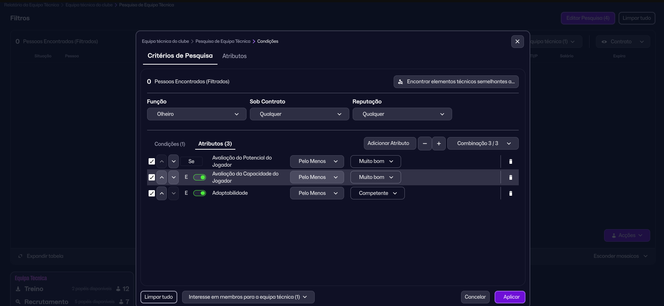The height and width of the screenshot is (306, 664).
Task: Move Avaliação da Capacidade row down
Action: [174, 178]
